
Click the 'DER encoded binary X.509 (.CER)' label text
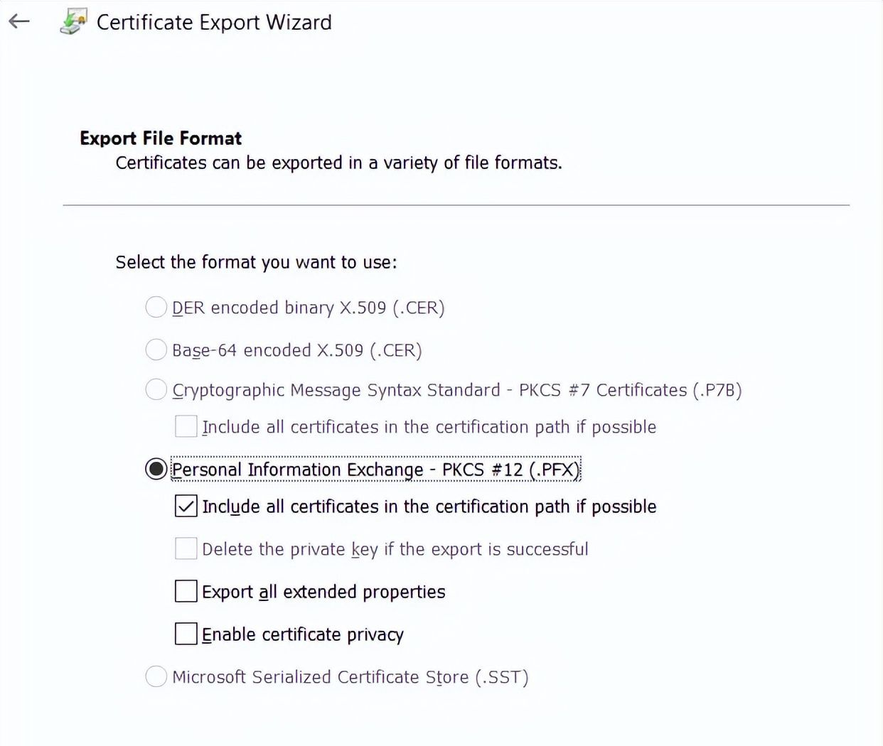pos(308,308)
